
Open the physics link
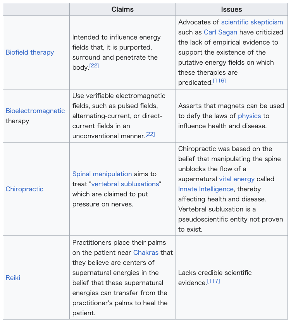250,116
